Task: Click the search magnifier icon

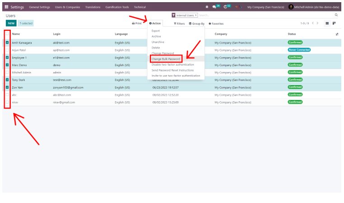Action: click(x=336, y=15)
